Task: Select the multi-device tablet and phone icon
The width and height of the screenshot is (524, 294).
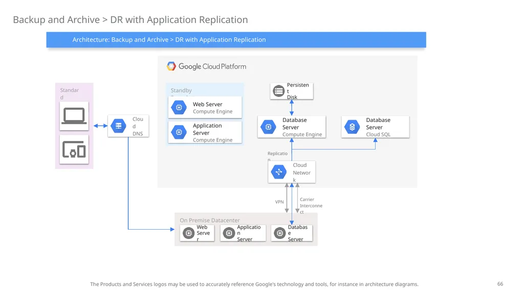Action: click(74, 150)
